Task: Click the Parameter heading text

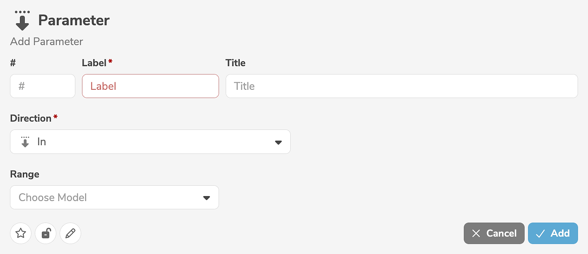Action: click(x=74, y=20)
